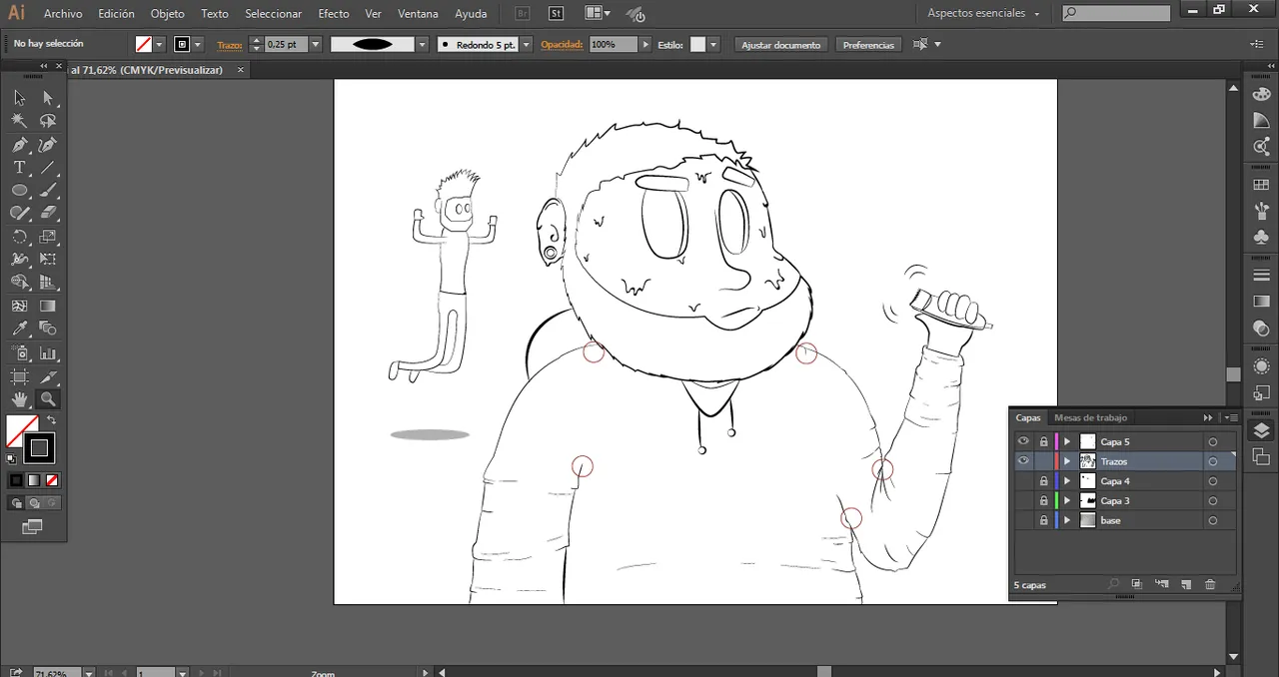Toggle visibility of Trazos layer
Screen dimensions: 1279x677
[1023, 461]
